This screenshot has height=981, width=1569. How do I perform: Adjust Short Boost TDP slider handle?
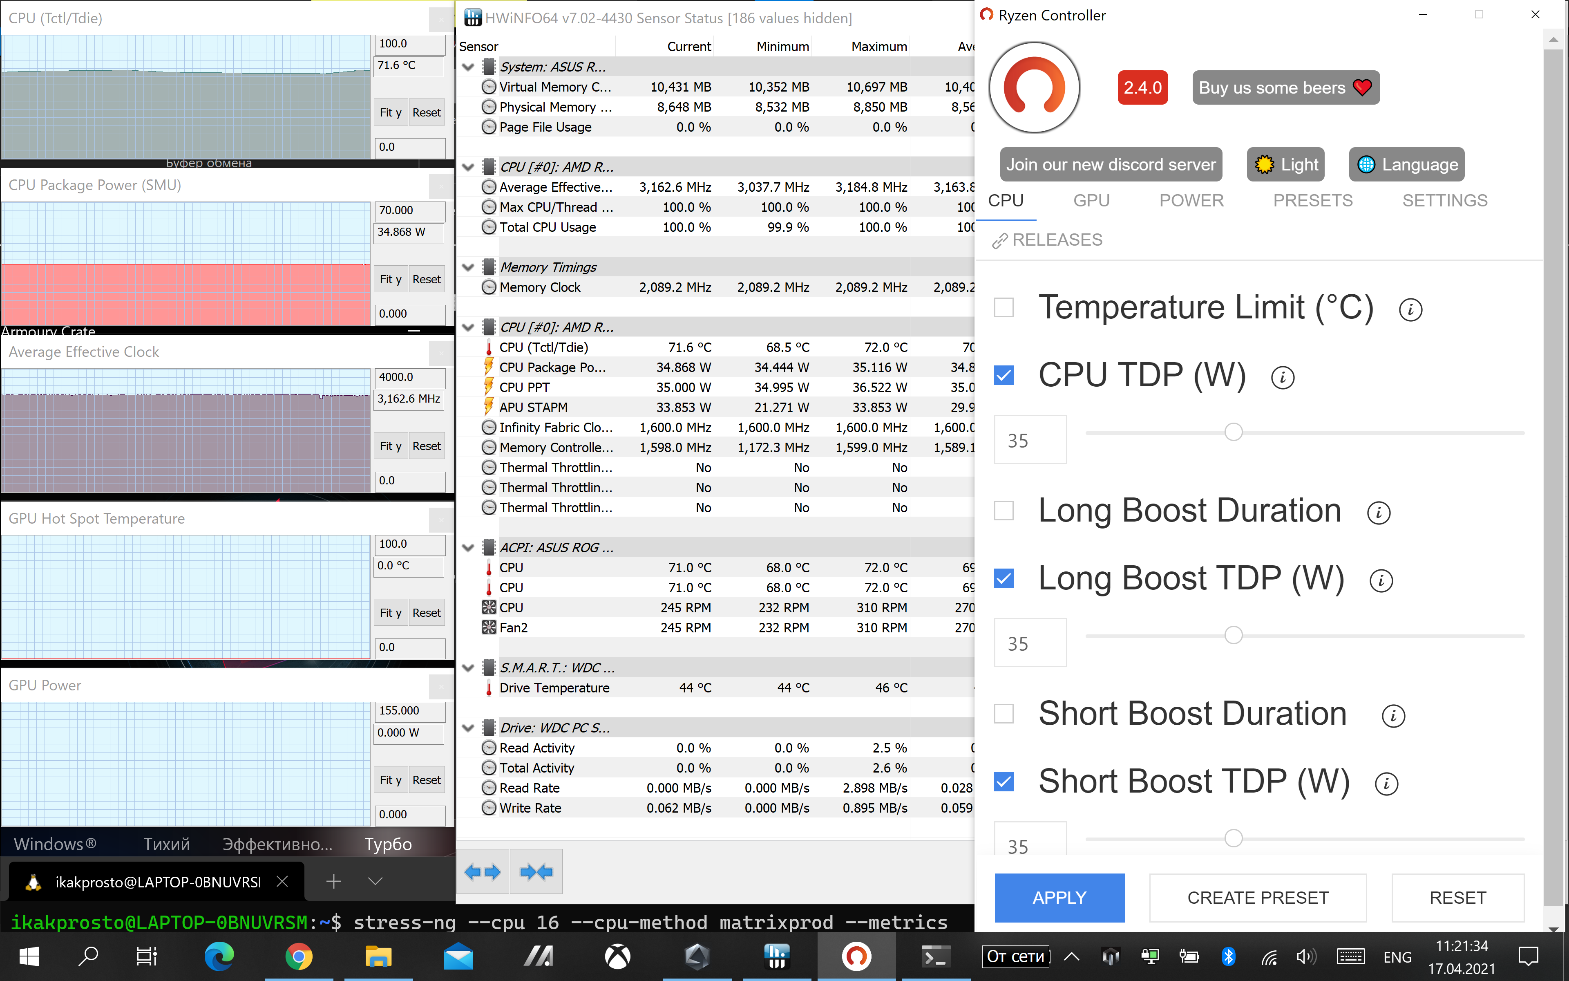click(1233, 838)
